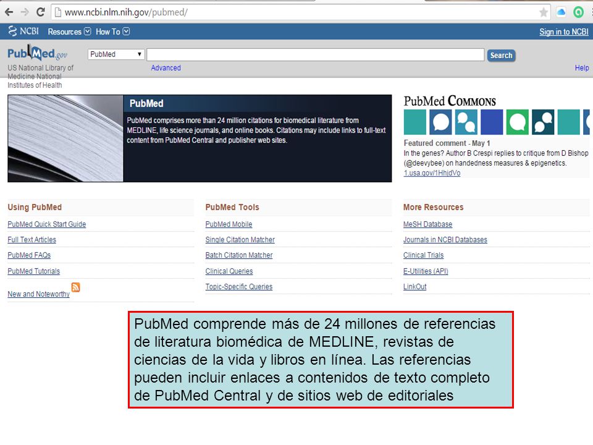Open Journals in NCBI Databases
The width and height of the screenshot is (593, 445).
445,240
